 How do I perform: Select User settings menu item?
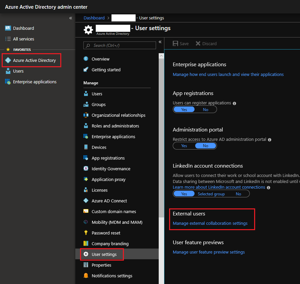[117, 254]
